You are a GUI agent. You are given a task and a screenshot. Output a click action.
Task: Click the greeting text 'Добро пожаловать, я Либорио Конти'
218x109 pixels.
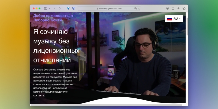tap(53, 18)
